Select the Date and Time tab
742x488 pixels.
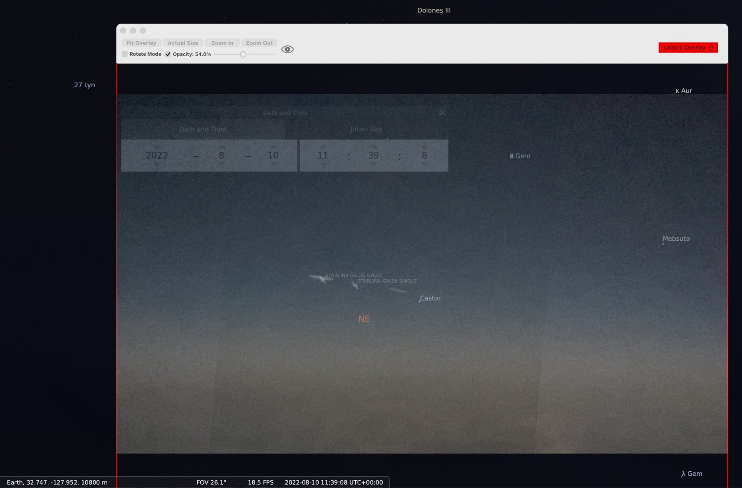click(203, 129)
